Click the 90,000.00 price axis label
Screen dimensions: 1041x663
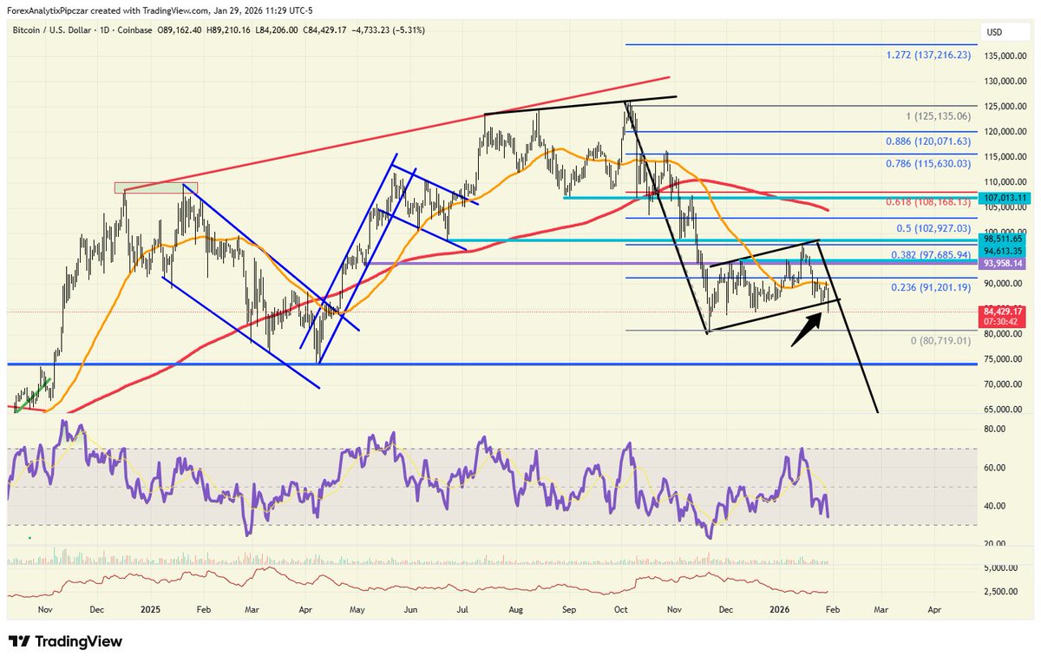1003,284
